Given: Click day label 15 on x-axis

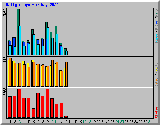Looking at the screenshot, I should (x=75, y=122).
